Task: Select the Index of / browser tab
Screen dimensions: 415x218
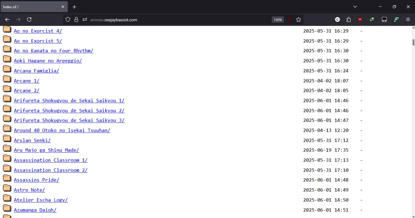Action: pyautogui.click(x=34, y=7)
